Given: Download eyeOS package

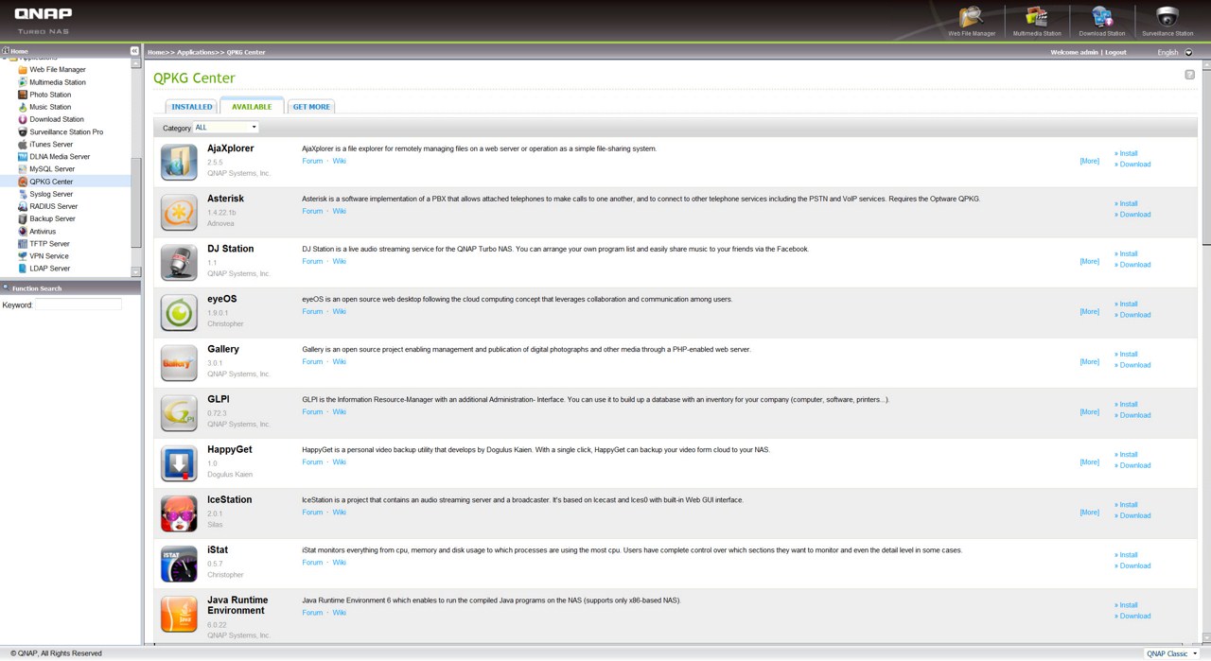Looking at the screenshot, I should pos(1134,315).
